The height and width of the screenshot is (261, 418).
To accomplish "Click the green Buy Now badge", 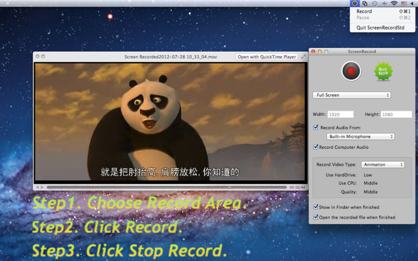I will (x=383, y=72).
